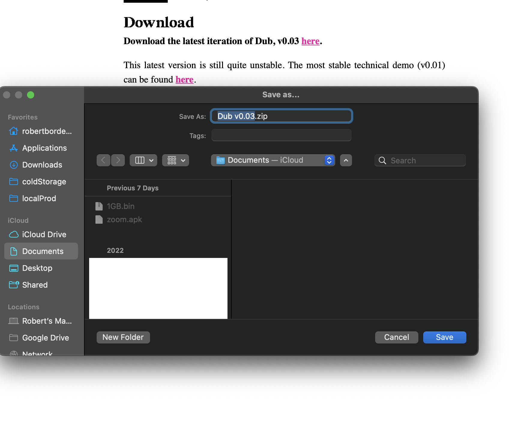Screen dimensions: 521x442
Task: Create a New Folder
Action: click(x=123, y=337)
